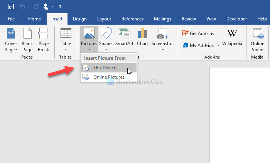Insert a SmartArt graphic

pos(124,39)
